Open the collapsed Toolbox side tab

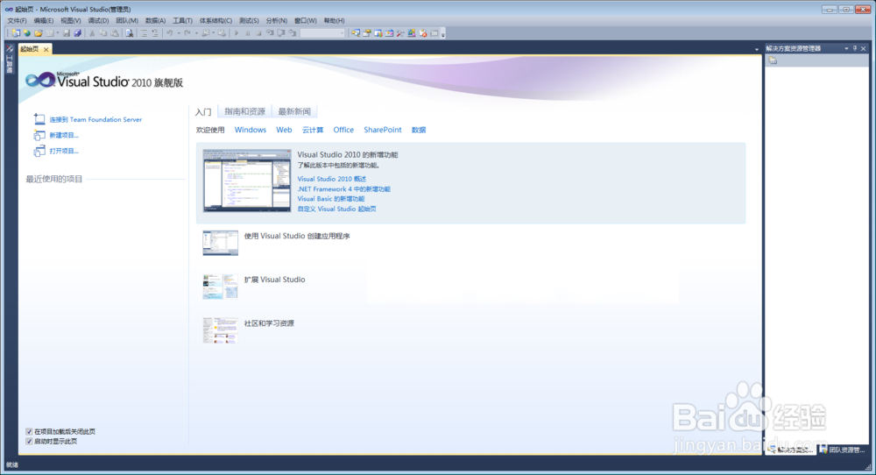10,61
